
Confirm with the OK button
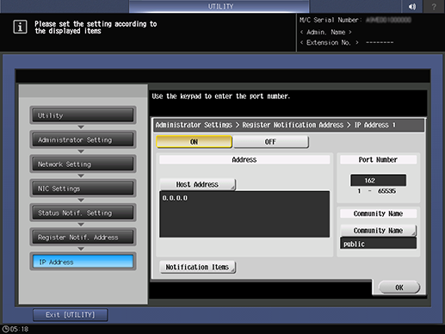click(399, 288)
